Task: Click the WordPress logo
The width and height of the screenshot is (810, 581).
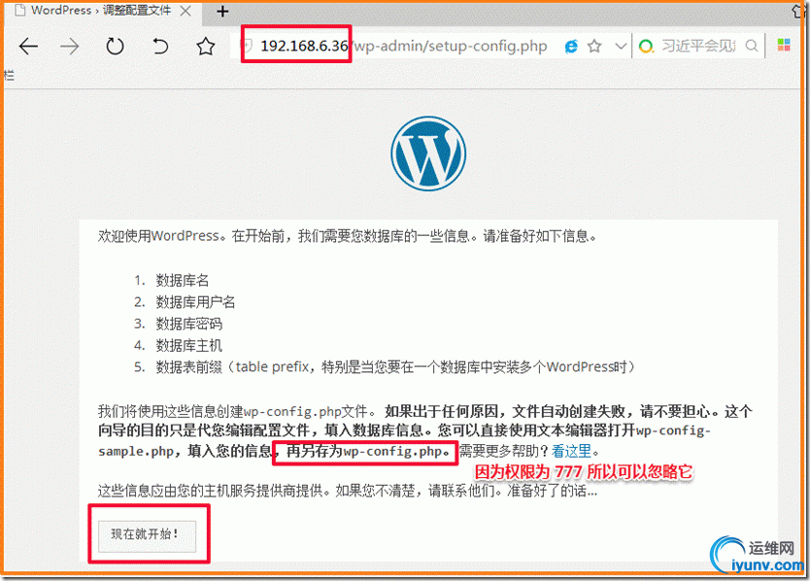Action: click(428, 154)
